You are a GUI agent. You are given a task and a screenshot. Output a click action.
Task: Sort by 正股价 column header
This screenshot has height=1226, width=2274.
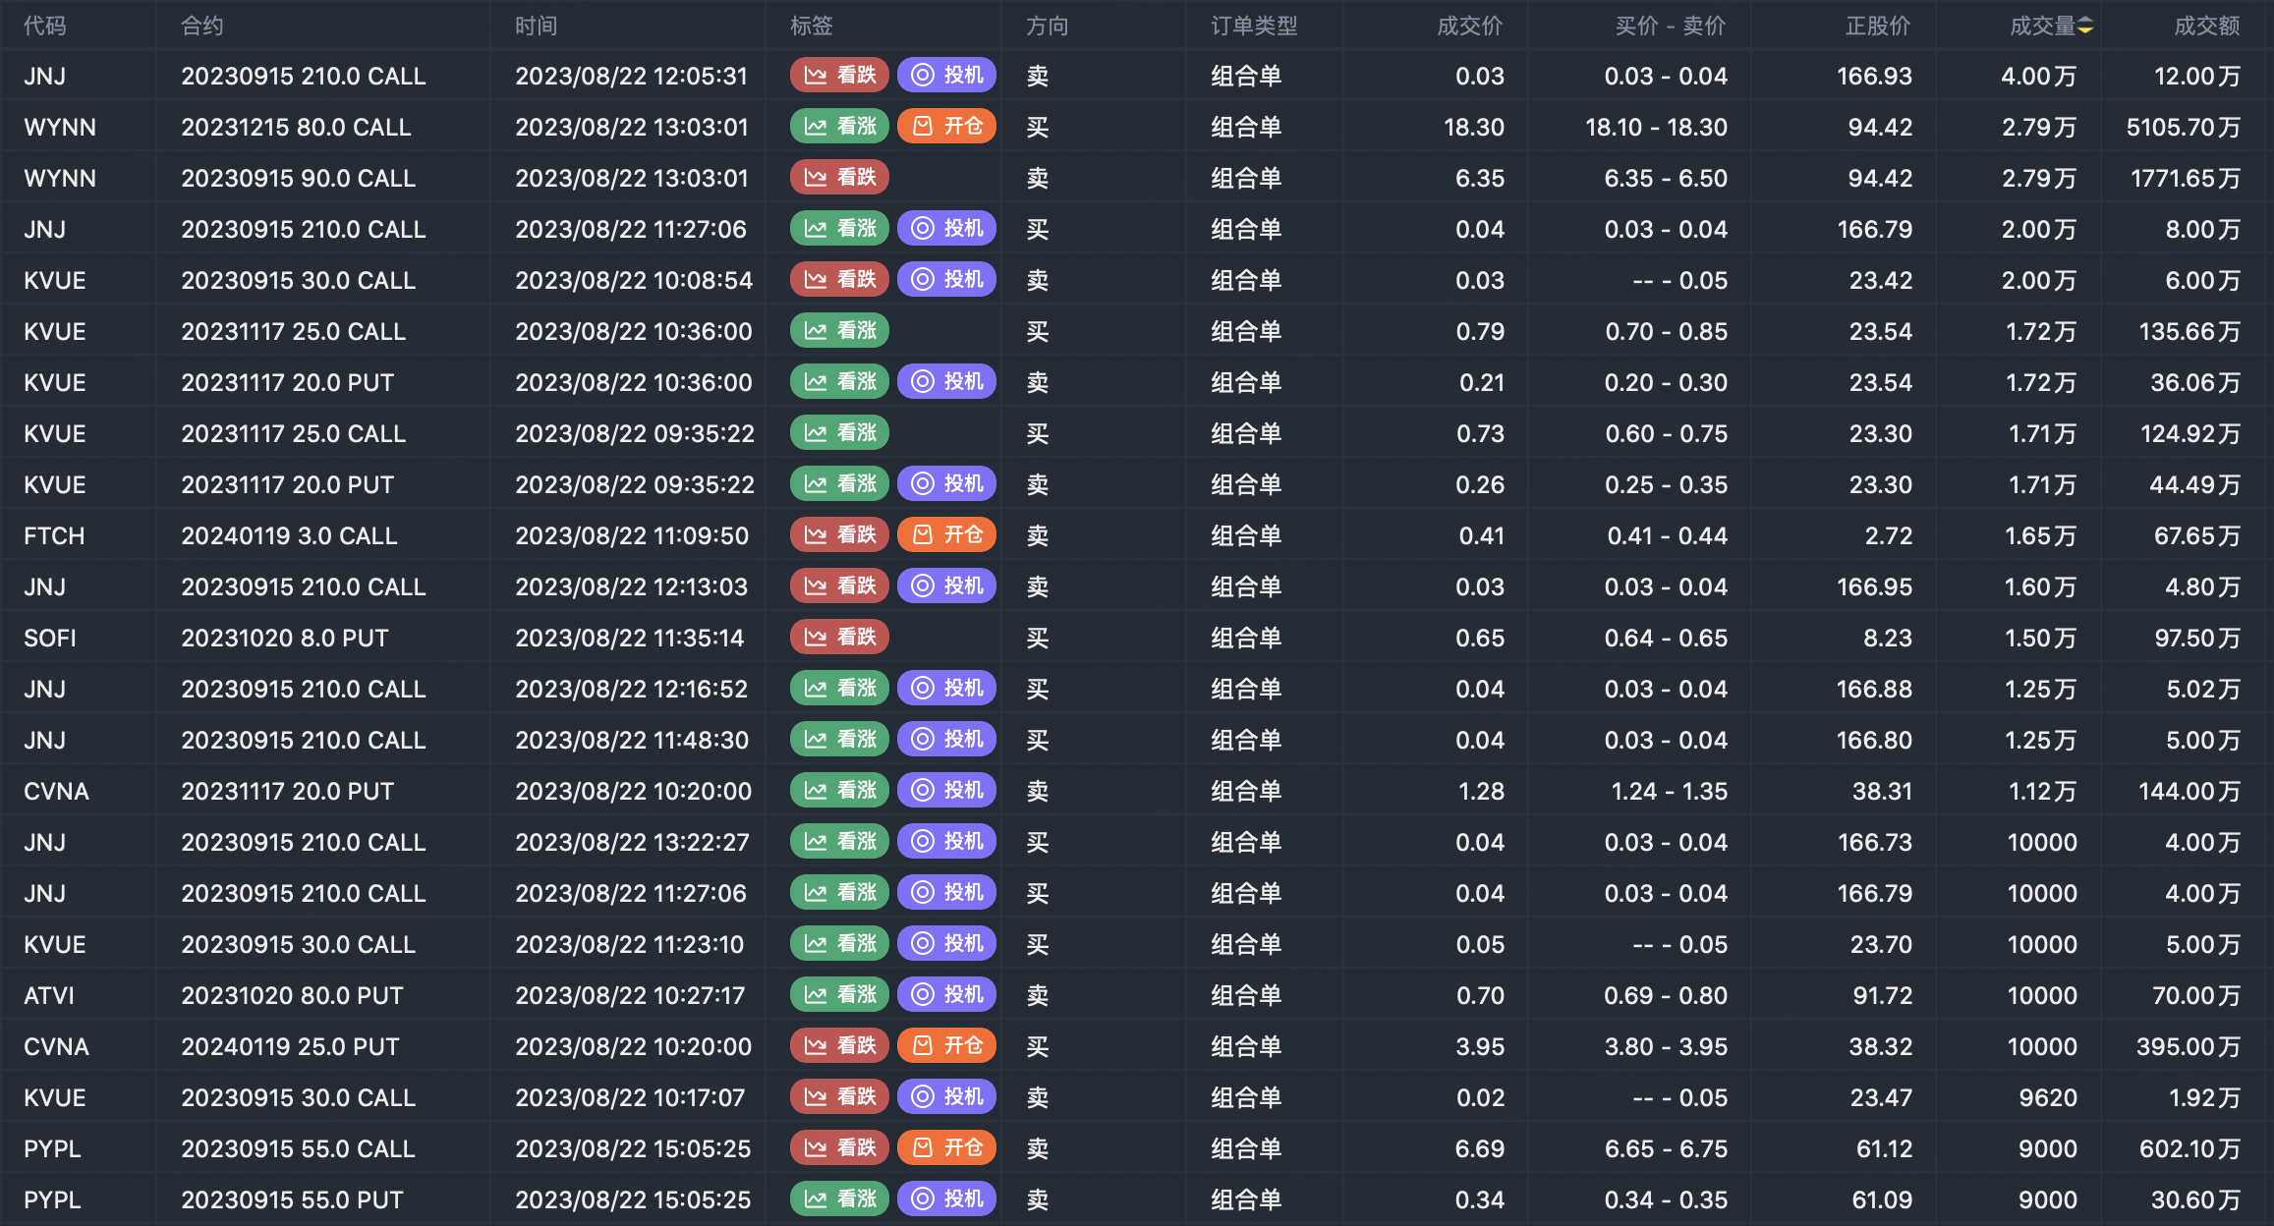(1877, 27)
